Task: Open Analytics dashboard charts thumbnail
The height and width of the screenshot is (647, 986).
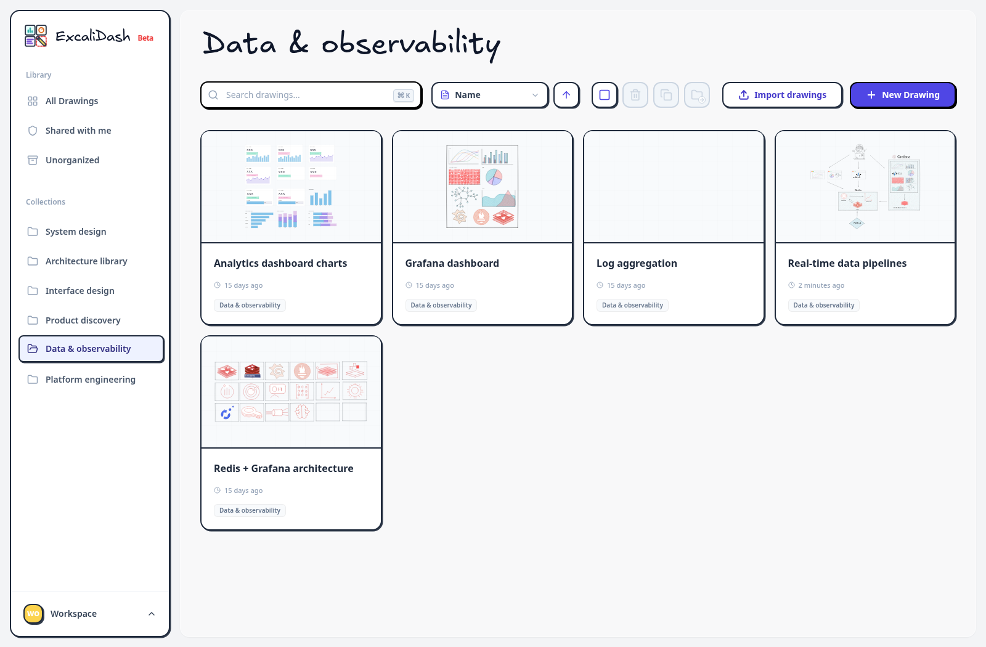Action: [x=291, y=187]
